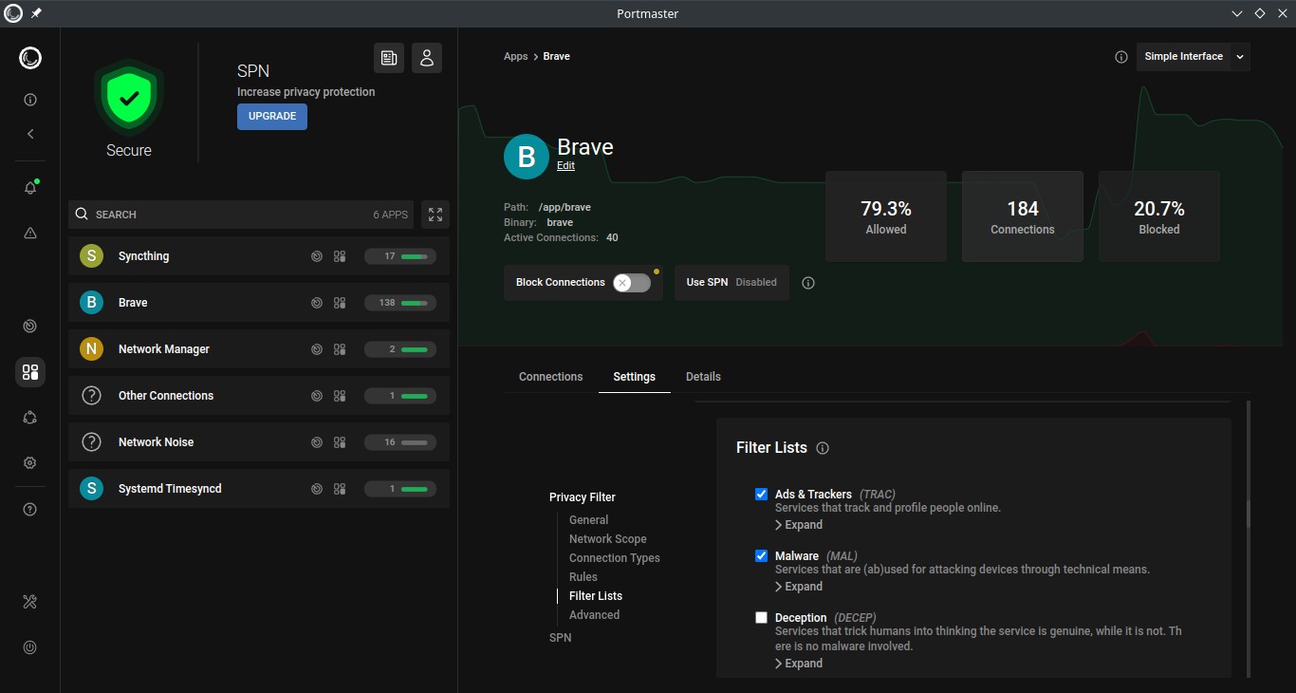
Task: Go to Connection Types section
Action: (615, 558)
